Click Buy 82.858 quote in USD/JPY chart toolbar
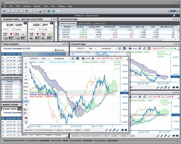The image size is (181, 144). point(171,48)
